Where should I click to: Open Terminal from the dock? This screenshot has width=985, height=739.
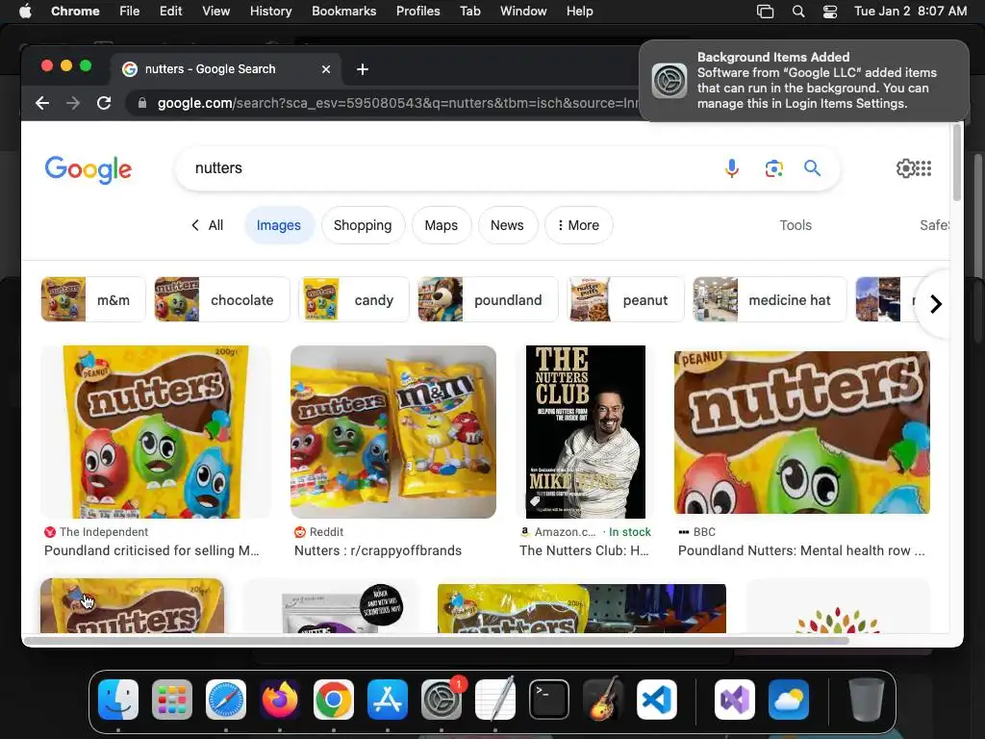[549, 700]
